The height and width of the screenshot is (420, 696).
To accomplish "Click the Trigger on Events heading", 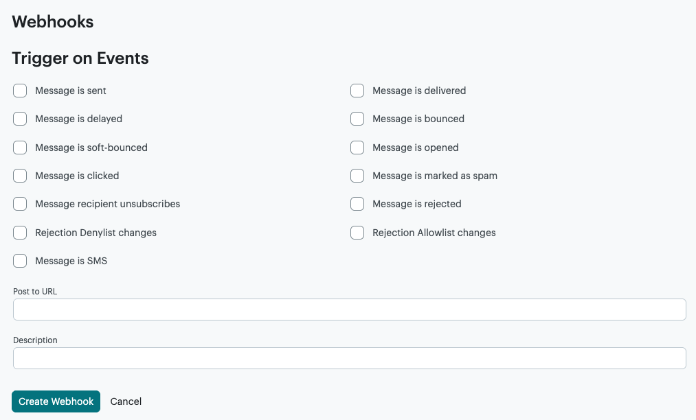I will coord(80,58).
